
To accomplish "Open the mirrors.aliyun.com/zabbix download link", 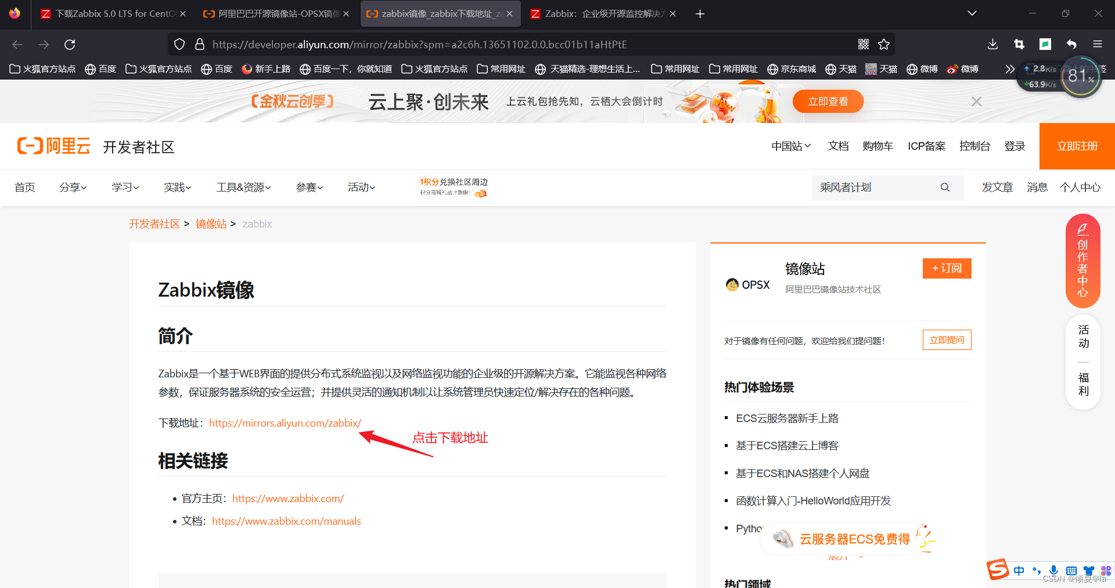I will 285,423.
